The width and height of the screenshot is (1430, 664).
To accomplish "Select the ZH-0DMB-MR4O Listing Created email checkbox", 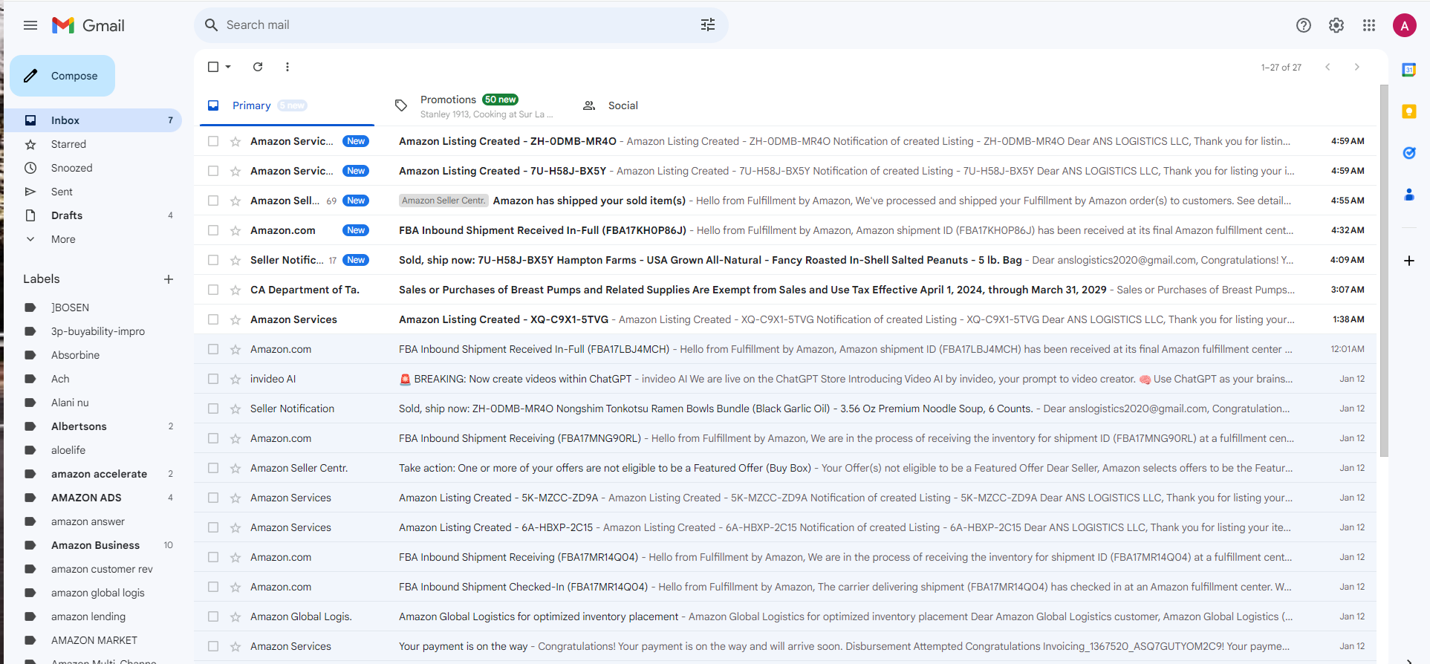I will point(213,141).
